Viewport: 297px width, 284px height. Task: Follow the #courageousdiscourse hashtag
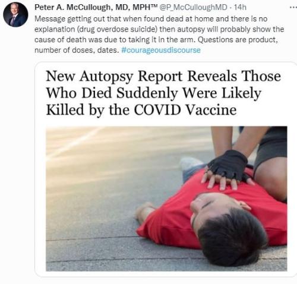click(x=161, y=50)
